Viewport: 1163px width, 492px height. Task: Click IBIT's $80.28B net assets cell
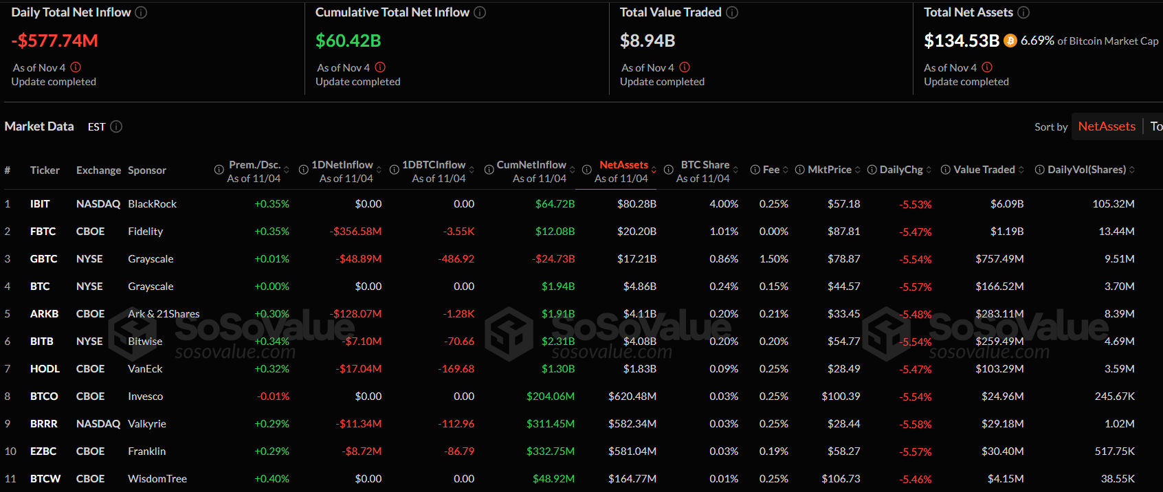click(x=636, y=204)
